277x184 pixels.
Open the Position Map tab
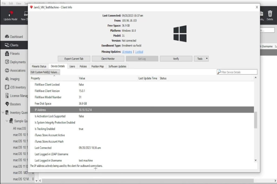click(x=97, y=67)
